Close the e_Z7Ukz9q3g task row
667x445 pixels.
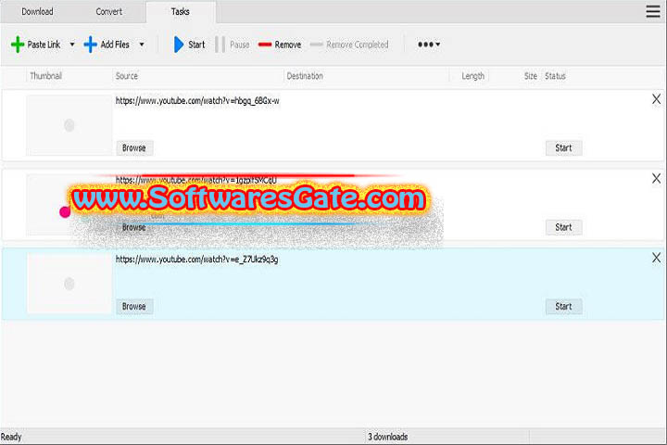[657, 258]
